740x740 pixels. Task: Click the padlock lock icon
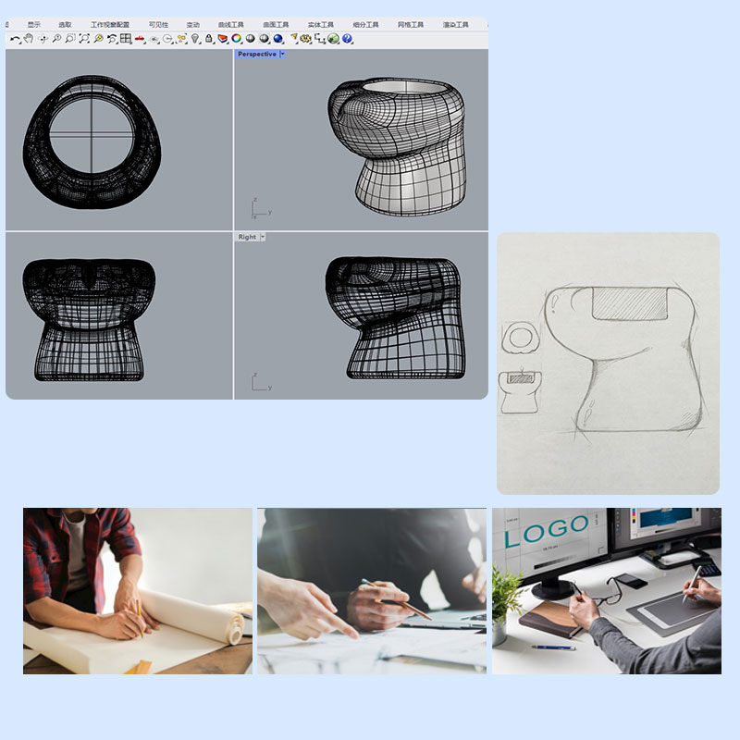click(x=209, y=39)
